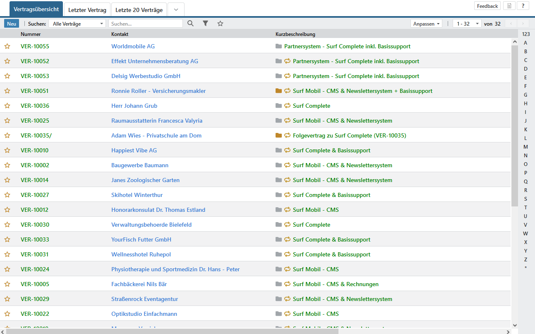Image resolution: width=535 pixels, height=334 pixels.
Task: Open the Alle Verträge search dropdown
Action: 77,24
